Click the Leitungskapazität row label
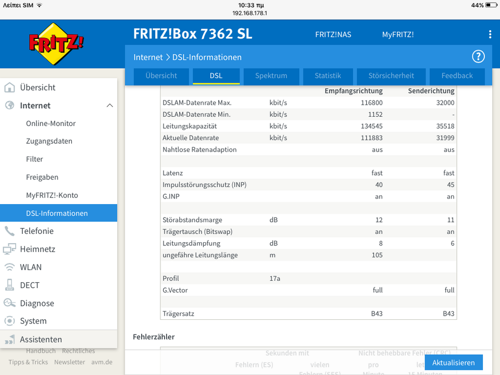Screen dimensions: 500x375 pyautogui.click(x=190, y=126)
